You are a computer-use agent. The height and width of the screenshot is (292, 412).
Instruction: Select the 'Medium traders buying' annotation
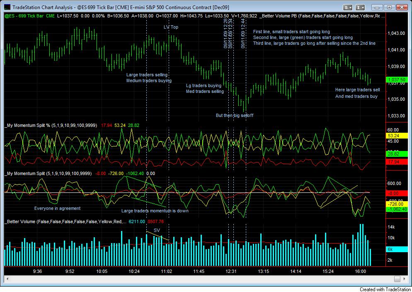pyautogui.click(x=149, y=81)
